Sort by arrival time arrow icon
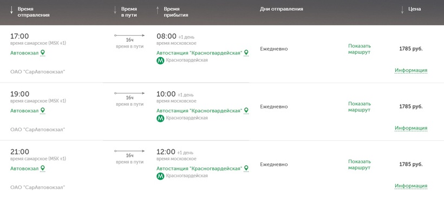The image size is (444, 197). (158, 10)
